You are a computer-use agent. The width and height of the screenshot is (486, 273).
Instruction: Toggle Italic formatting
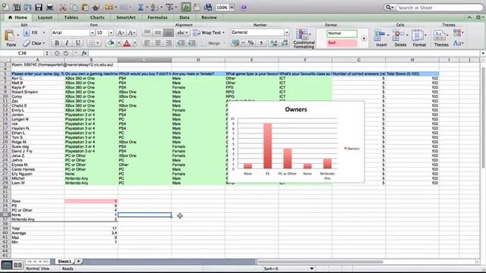(67, 42)
